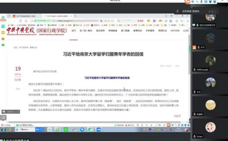Open the 首页 item in the site navigation
The height and width of the screenshot is (141, 228).
point(74,31)
